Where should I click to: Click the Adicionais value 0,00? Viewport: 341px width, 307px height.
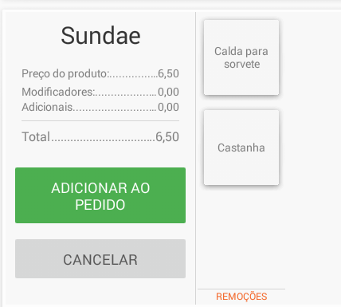[x=168, y=107]
